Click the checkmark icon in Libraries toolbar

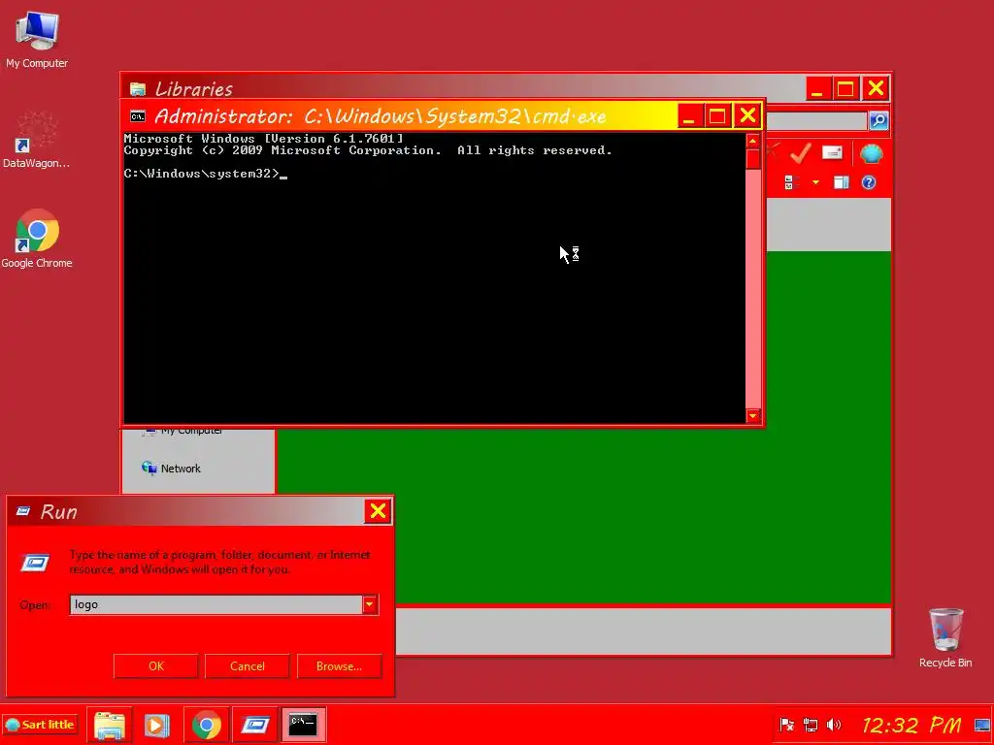800,153
